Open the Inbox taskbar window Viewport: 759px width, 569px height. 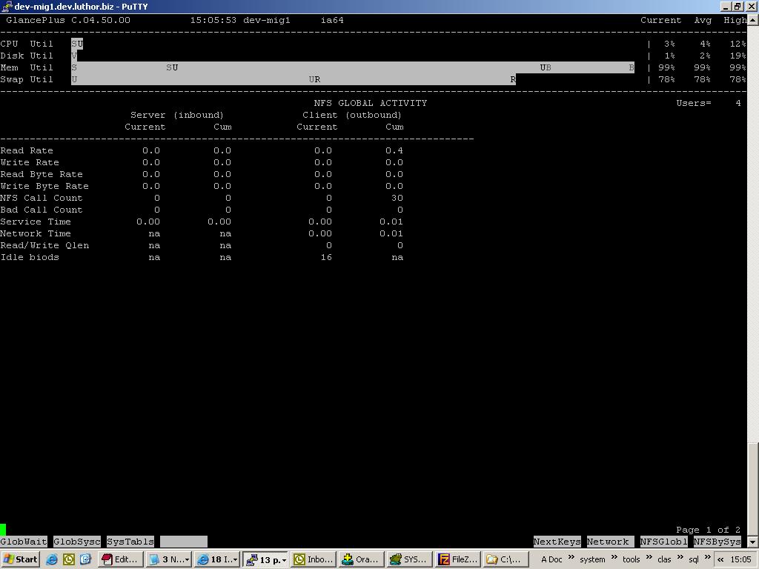pos(314,559)
